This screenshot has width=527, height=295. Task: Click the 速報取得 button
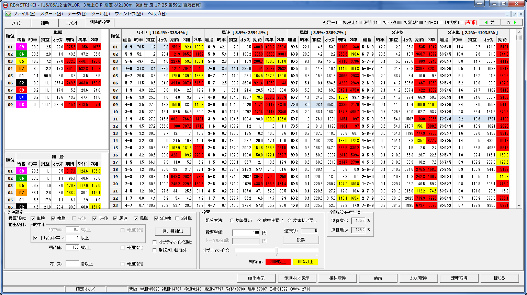tap(459, 278)
